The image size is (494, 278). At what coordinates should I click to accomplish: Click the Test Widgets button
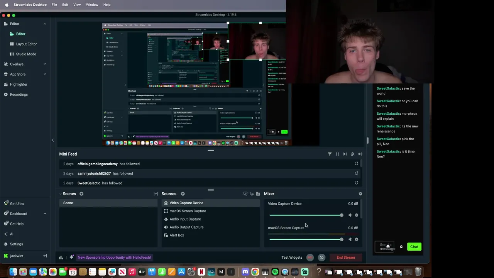tap(292, 258)
